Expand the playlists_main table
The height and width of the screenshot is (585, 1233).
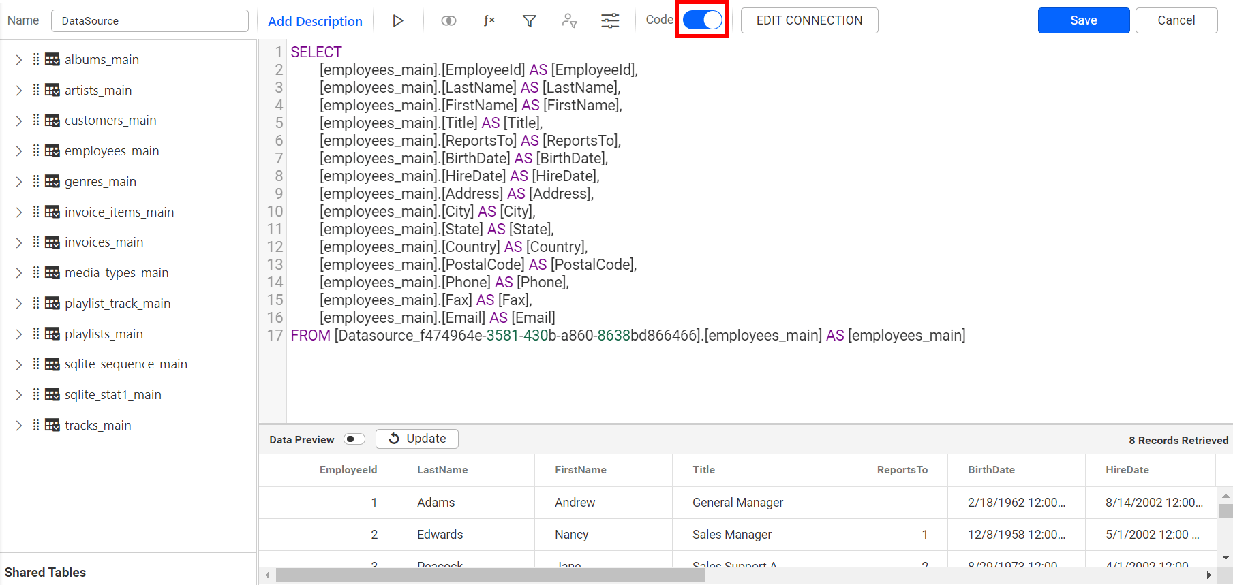click(19, 334)
